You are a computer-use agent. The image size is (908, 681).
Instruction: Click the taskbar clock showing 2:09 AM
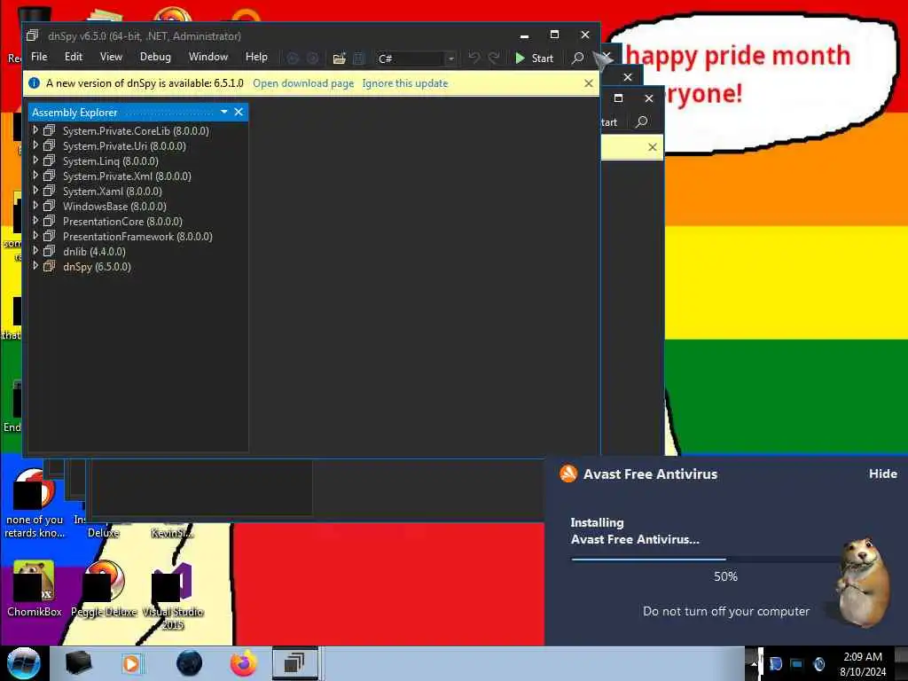pos(863,664)
